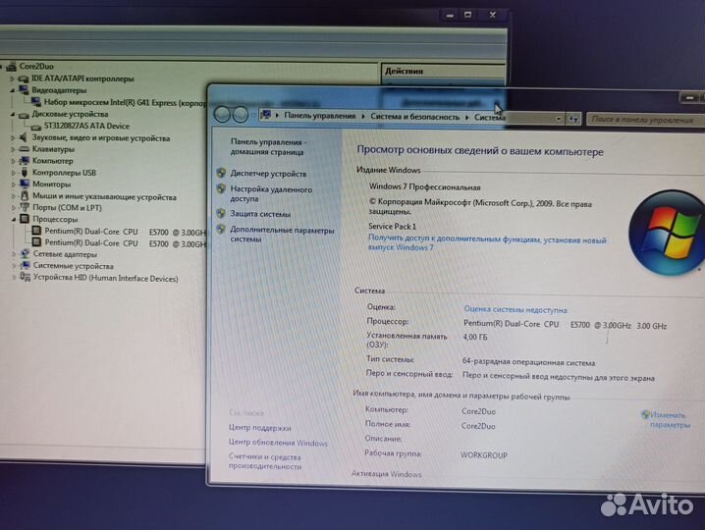Click the Процессоры category icon
Image resolution: width=705 pixels, height=530 pixels.
click(x=25, y=219)
